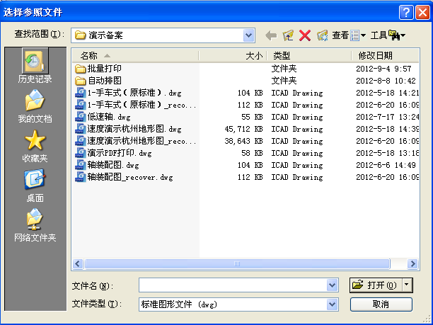Open the 工具 tools menu
The image size is (433, 325).
click(387, 35)
